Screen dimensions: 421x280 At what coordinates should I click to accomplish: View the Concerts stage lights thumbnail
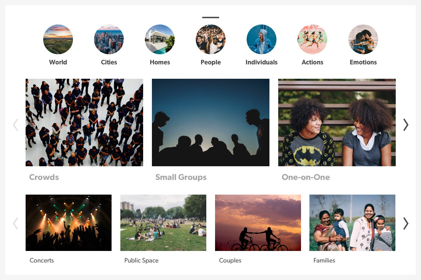tap(68, 223)
